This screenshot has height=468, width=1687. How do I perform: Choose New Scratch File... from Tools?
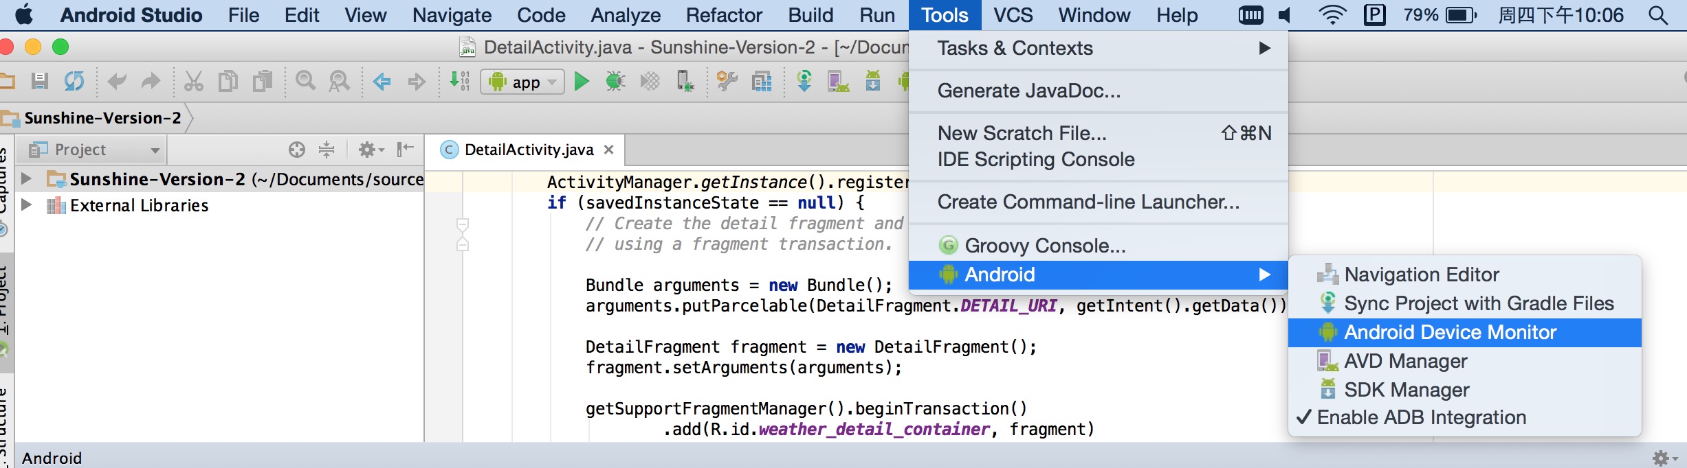[1098, 133]
